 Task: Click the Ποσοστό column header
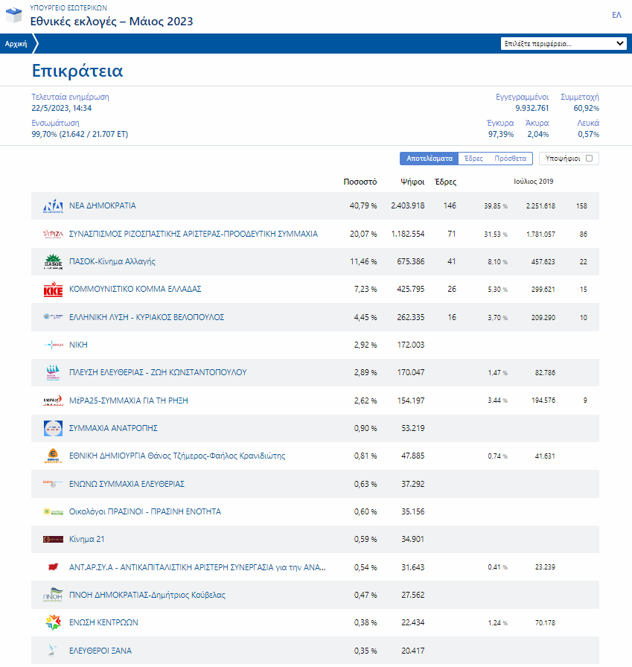tap(360, 182)
